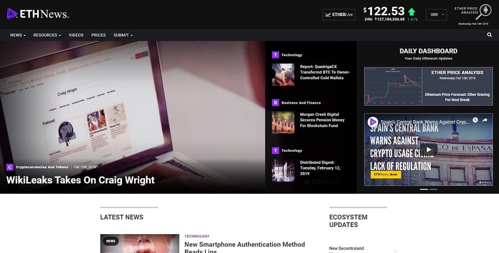This screenshot has width=499, height=253.
Task: Click the video's share arrow icon
Action: [x=485, y=120]
